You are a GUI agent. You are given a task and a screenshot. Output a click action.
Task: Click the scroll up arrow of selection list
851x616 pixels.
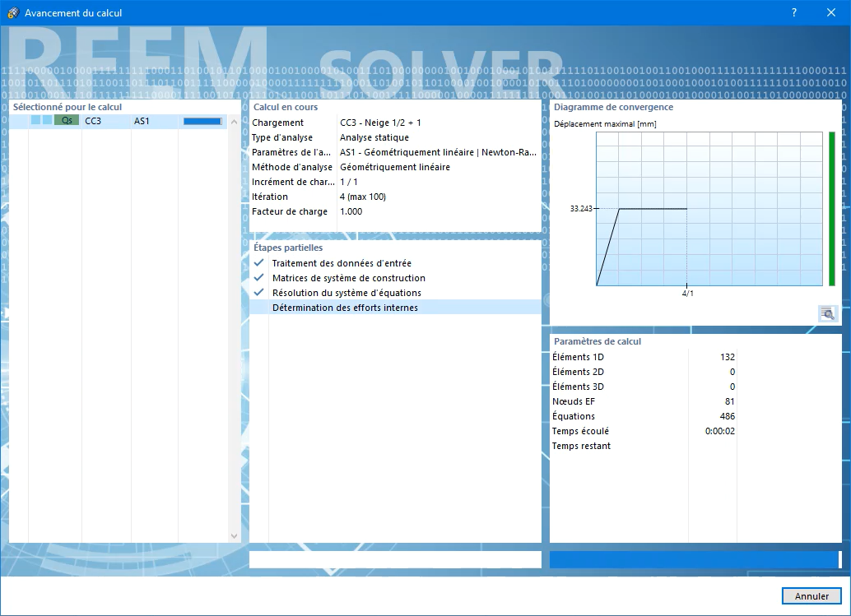point(234,122)
